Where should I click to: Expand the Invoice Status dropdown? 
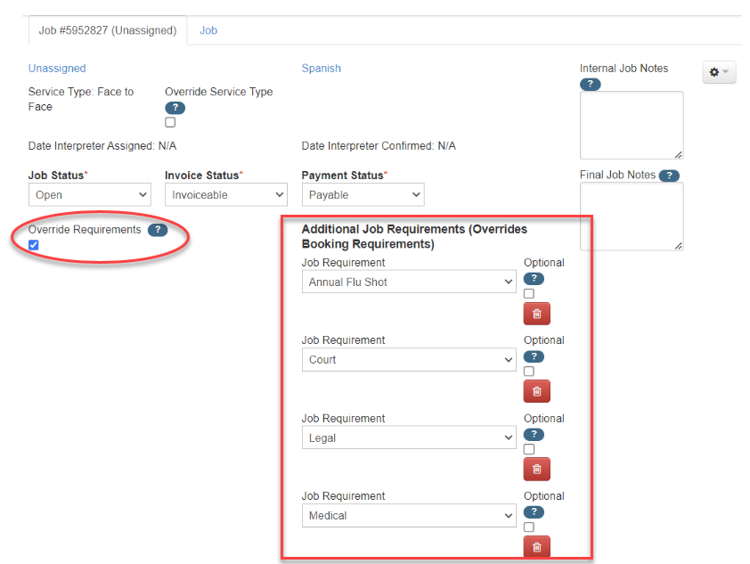click(x=225, y=194)
